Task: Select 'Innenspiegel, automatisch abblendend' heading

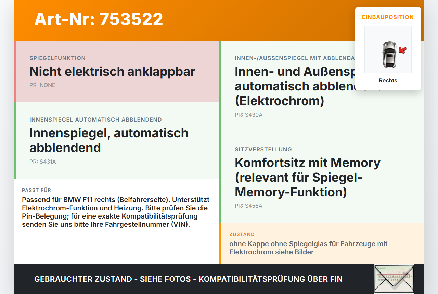Action: (109, 140)
